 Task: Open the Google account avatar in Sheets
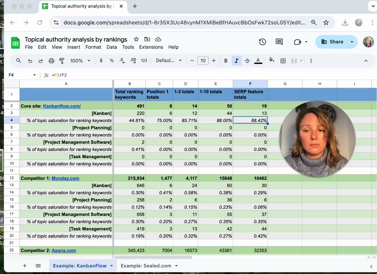[x=368, y=42]
